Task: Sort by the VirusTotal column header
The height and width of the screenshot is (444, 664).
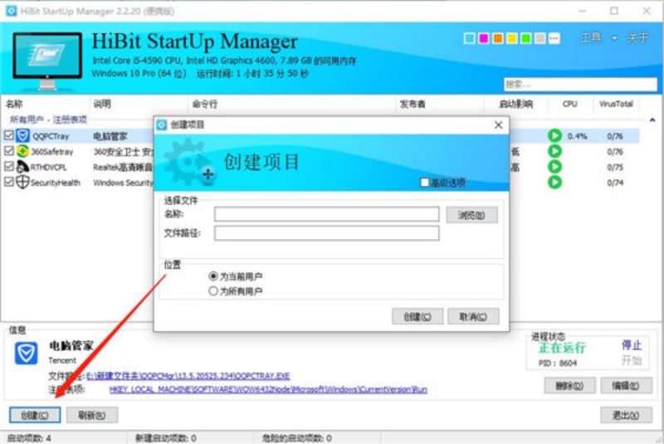Action: (616, 104)
